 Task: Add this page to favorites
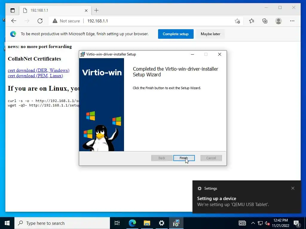[x=237, y=21]
